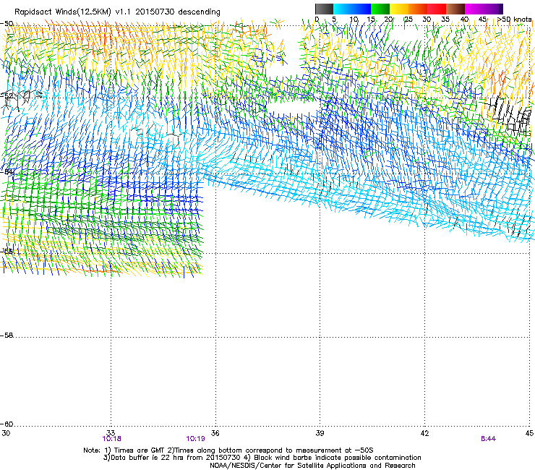Screen dimensions: 535x470
Task: Click the 'NOAA/NESDIS/Center for Satellite Applications and Research' credit
Action: (312, 466)
